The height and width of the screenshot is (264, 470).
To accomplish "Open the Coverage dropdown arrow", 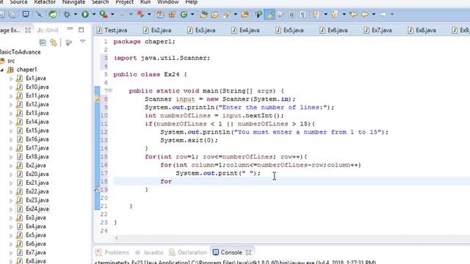I will (112, 14).
